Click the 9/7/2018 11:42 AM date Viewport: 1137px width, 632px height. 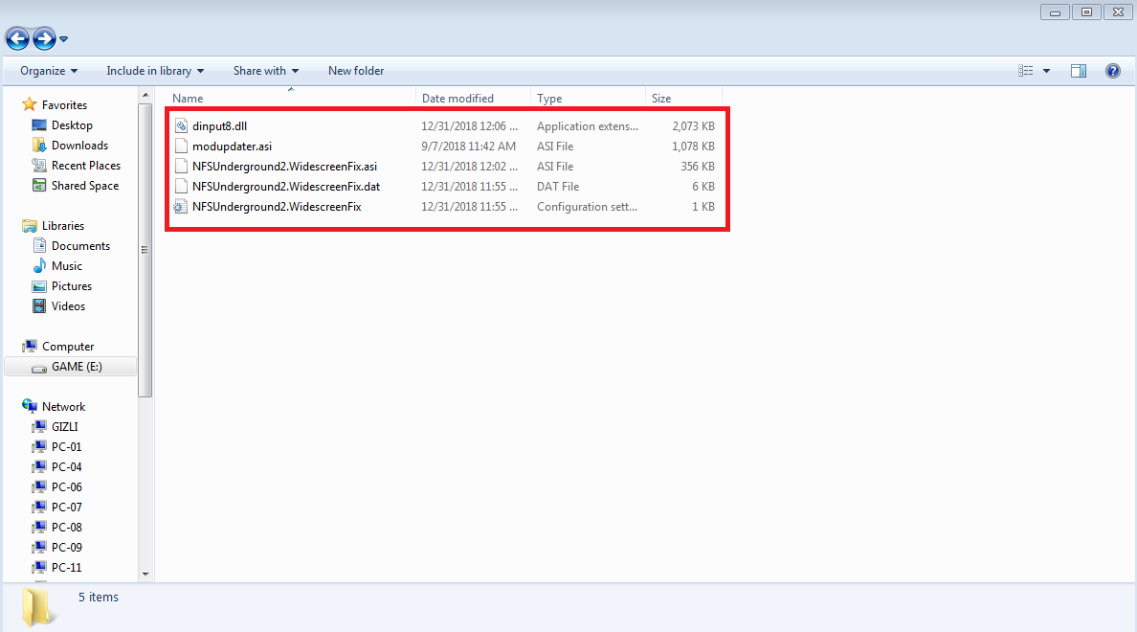[x=468, y=146]
